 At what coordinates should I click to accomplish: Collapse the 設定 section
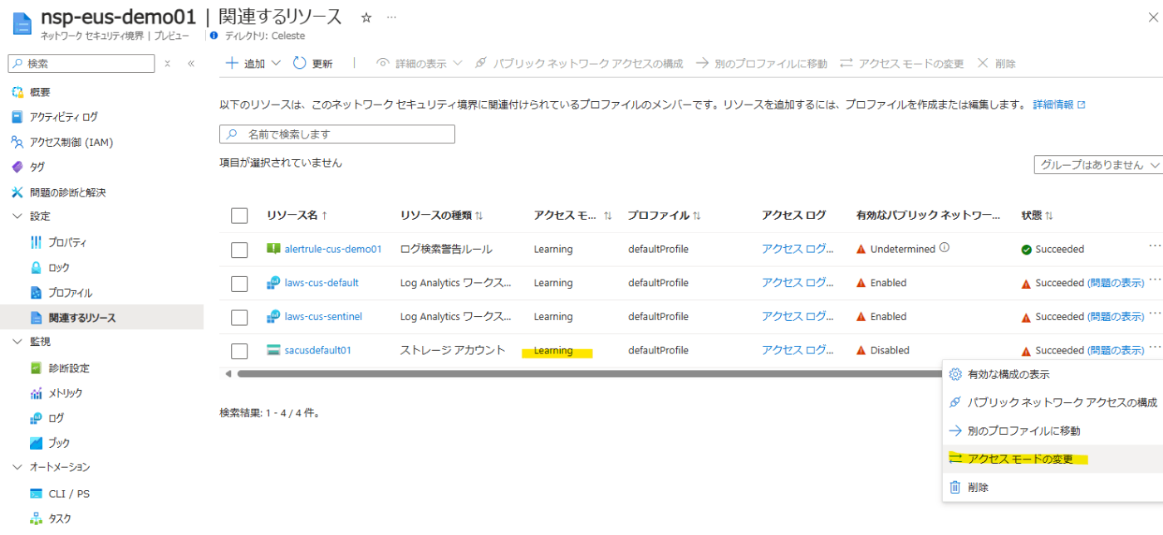pyautogui.click(x=17, y=216)
